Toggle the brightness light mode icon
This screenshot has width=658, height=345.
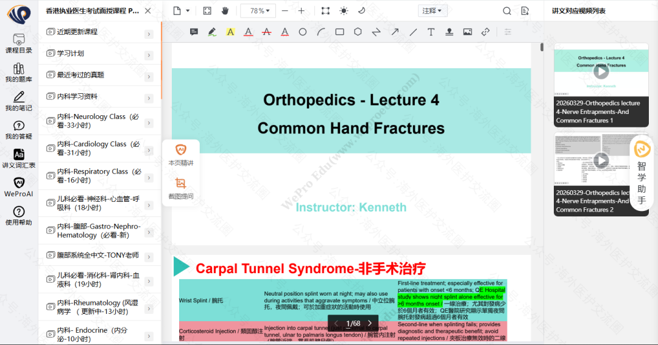pos(344,10)
